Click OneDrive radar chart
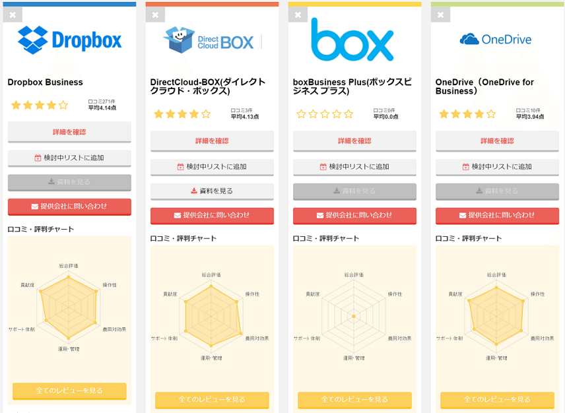This screenshot has width=565, height=413. [x=496, y=316]
